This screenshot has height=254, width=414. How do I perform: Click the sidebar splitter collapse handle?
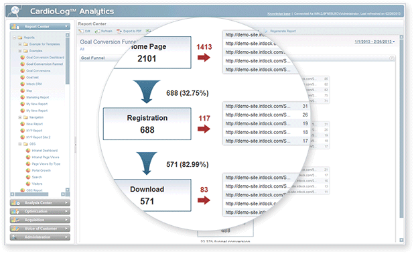[x=75, y=145]
